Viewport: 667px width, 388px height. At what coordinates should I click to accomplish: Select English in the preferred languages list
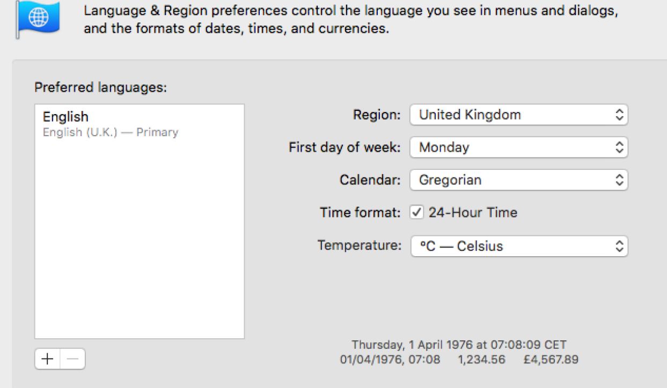point(65,117)
